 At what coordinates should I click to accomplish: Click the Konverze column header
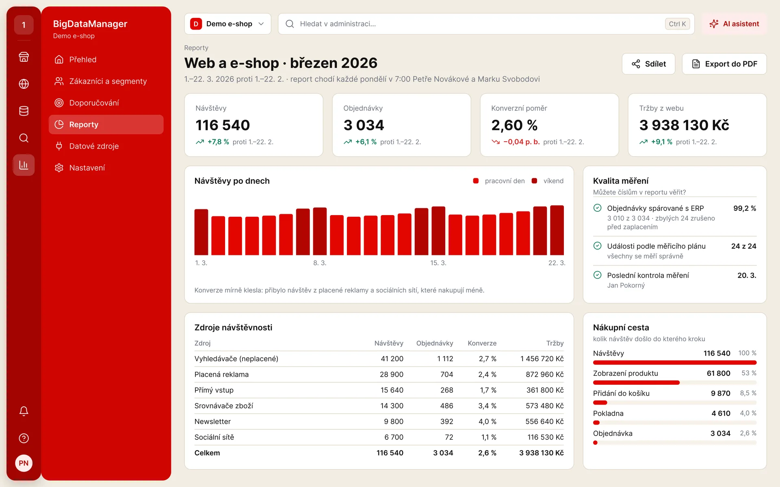482,343
